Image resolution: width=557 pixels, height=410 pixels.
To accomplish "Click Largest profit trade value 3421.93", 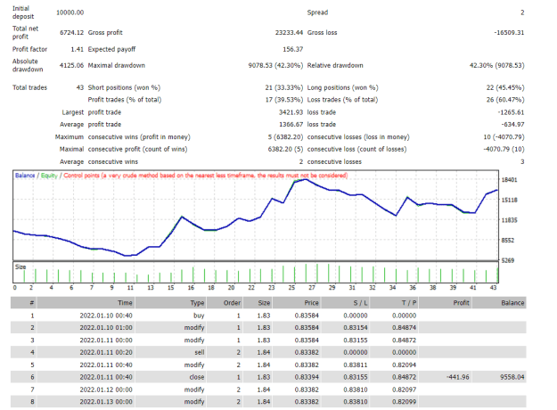I will click(291, 112).
